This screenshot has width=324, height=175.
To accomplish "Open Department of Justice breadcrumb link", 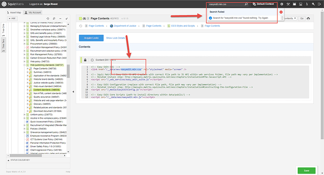I will pos(125,26).
